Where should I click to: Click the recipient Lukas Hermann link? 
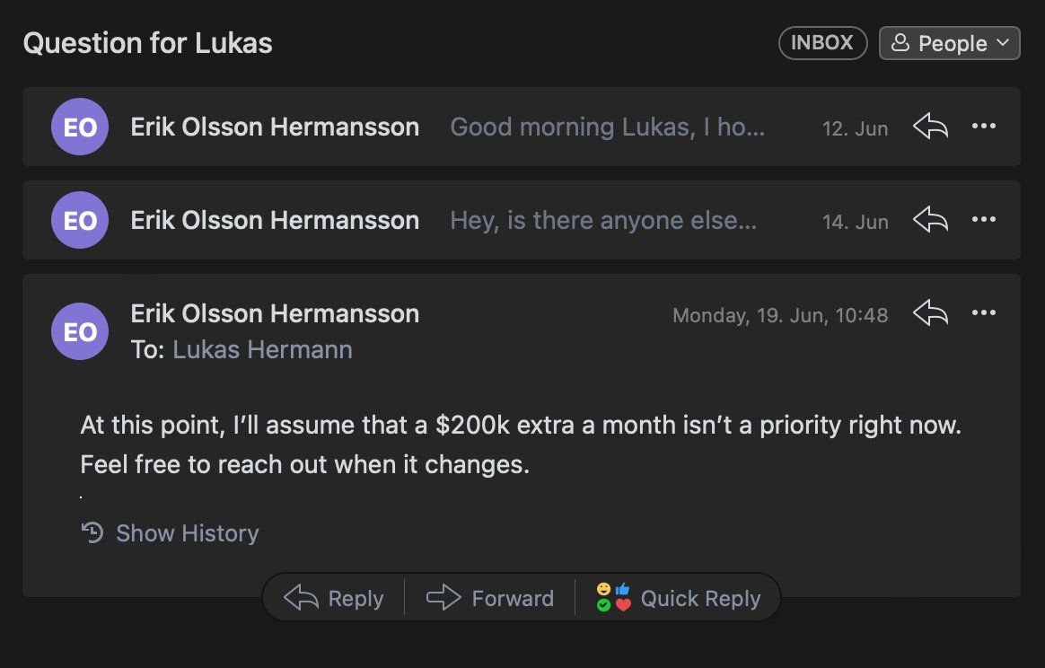[262, 349]
